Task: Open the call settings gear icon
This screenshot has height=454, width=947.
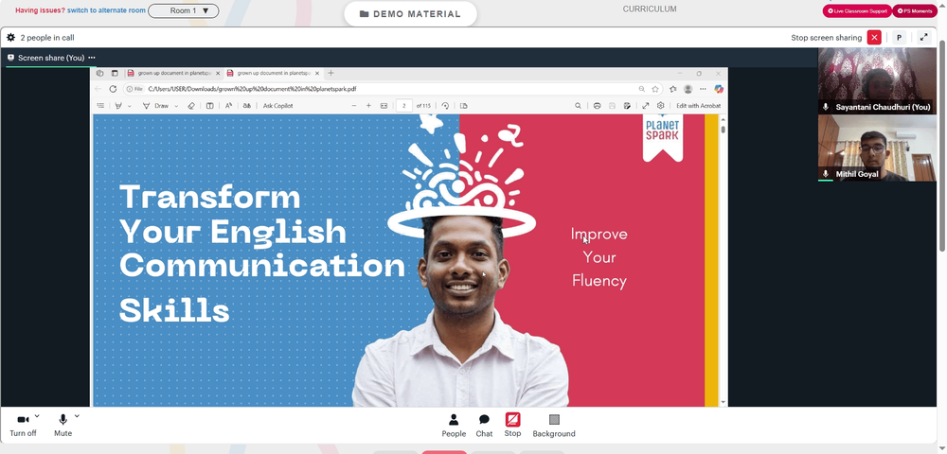Action: click(x=10, y=38)
